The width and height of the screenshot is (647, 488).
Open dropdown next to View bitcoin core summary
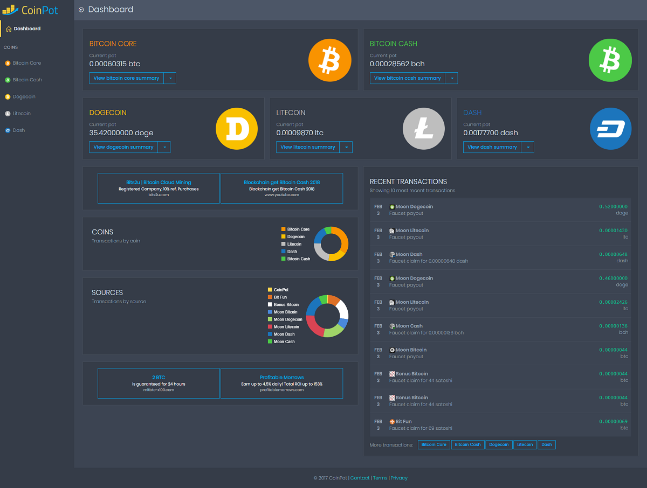click(x=170, y=78)
